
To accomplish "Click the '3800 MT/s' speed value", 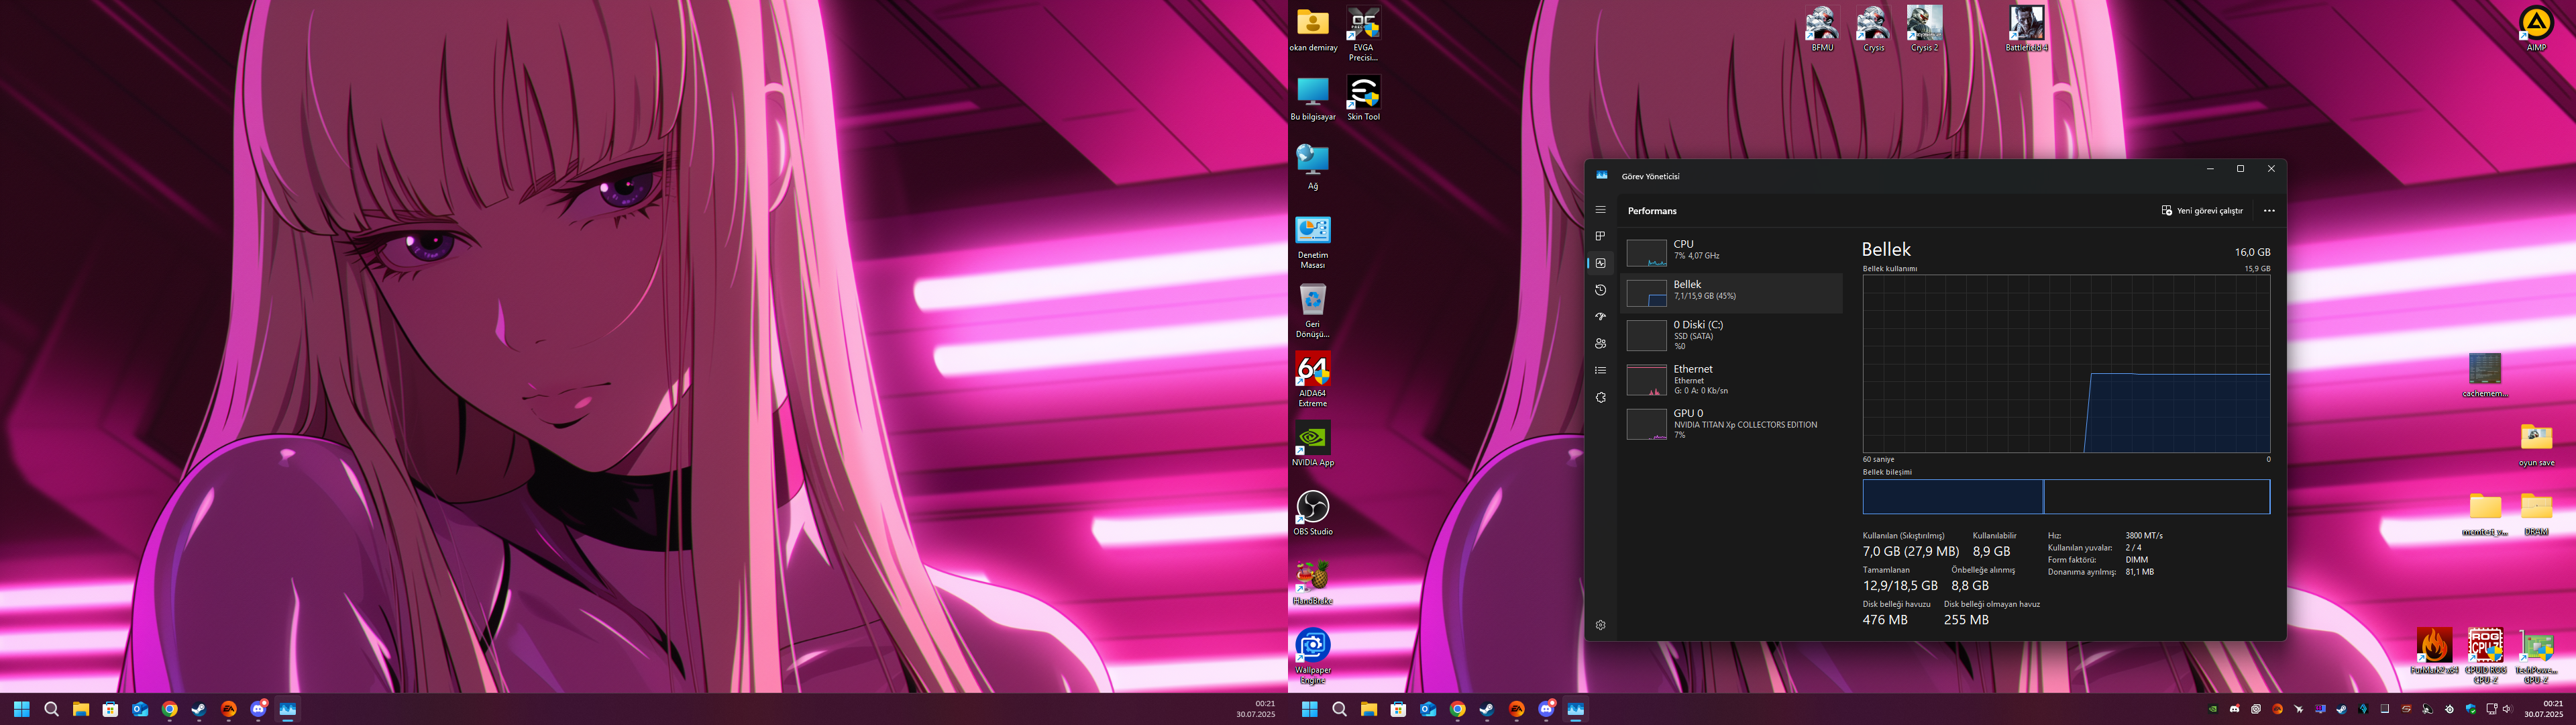I will [x=2144, y=536].
